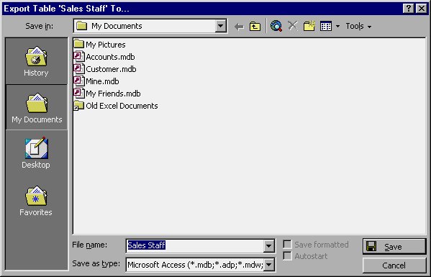This screenshot has height=277, width=431.
Task: Close the Export Table dialog
Action: click(x=422, y=9)
